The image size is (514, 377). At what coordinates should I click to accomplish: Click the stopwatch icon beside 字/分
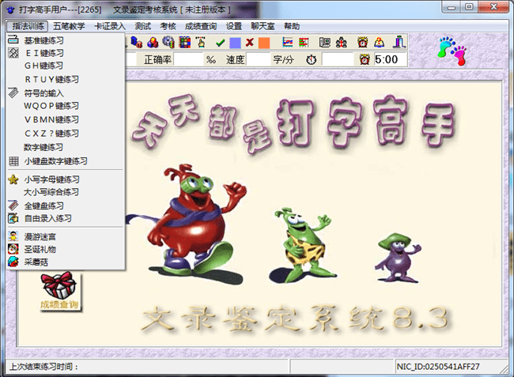coord(311,60)
